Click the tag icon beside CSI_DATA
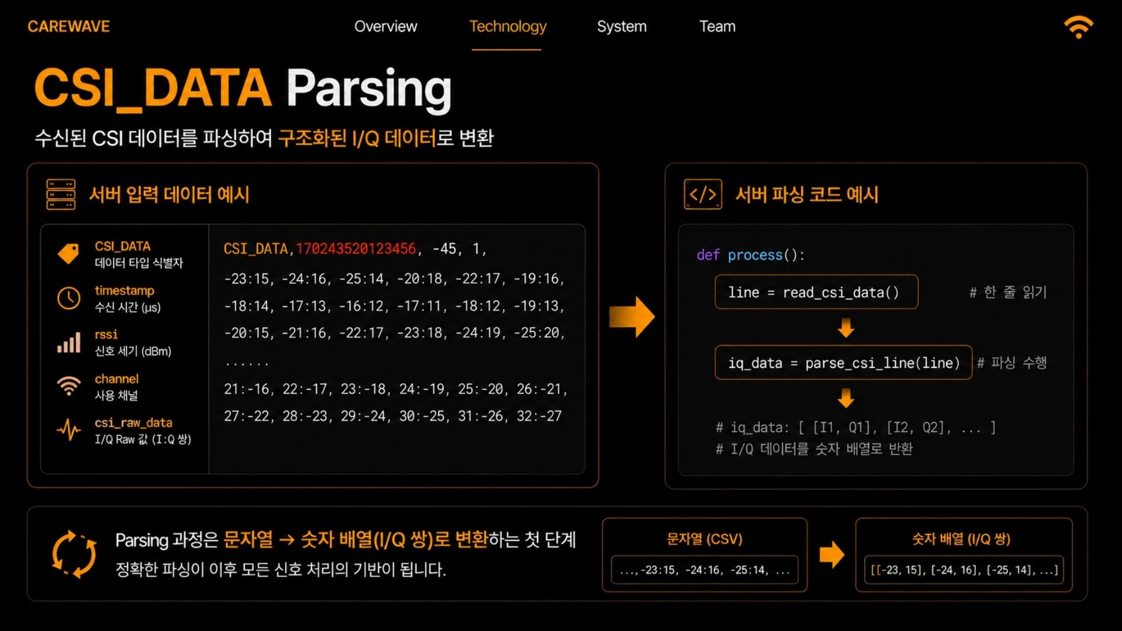Viewport: 1122px width, 631px height. pyautogui.click(x=68, y=254)
